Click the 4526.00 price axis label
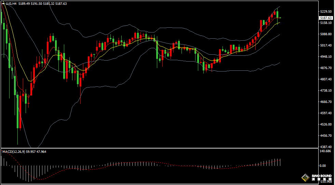 pos(325,124)
